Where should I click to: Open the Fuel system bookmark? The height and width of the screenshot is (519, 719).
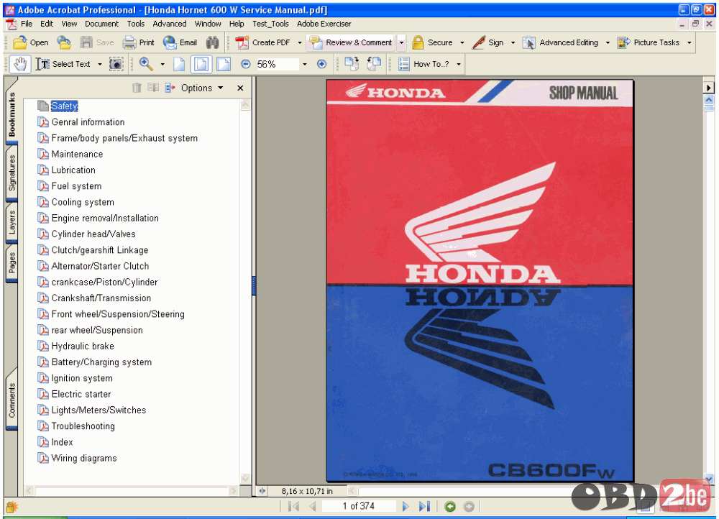coord(77,186)
